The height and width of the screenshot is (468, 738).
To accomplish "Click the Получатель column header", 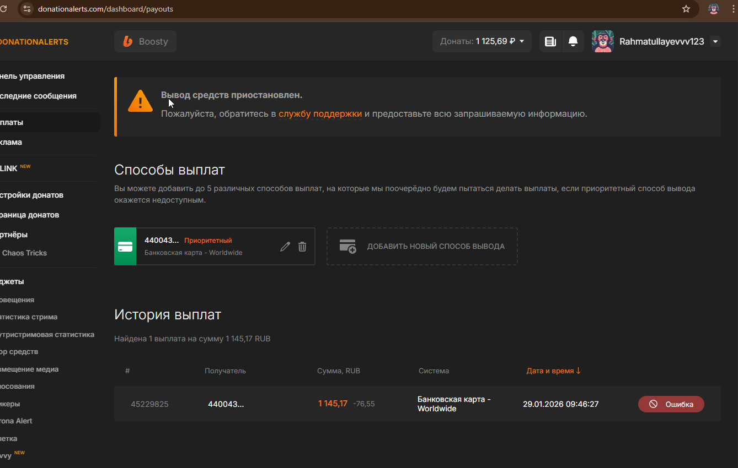I will point(225,371).
